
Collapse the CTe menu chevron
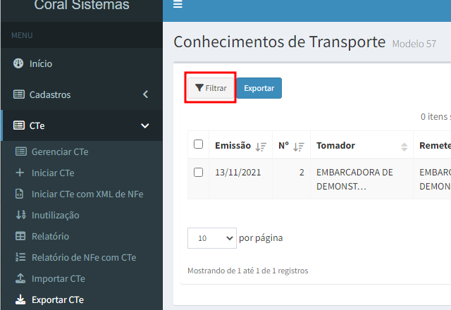[145, 126]
